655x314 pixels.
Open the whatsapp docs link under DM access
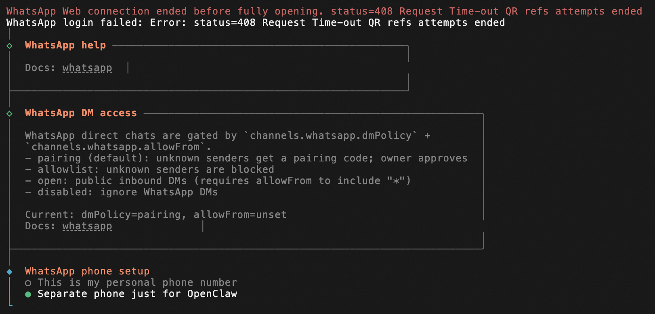point(87,226)
